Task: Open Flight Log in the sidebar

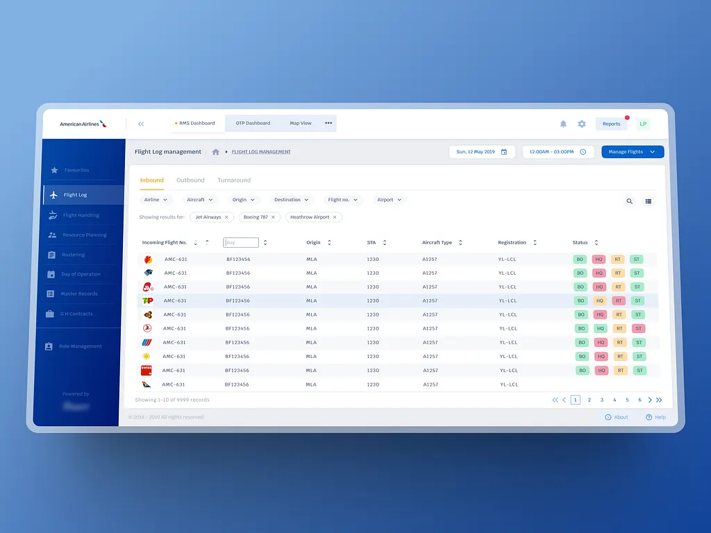Action: tap(75, 195)
